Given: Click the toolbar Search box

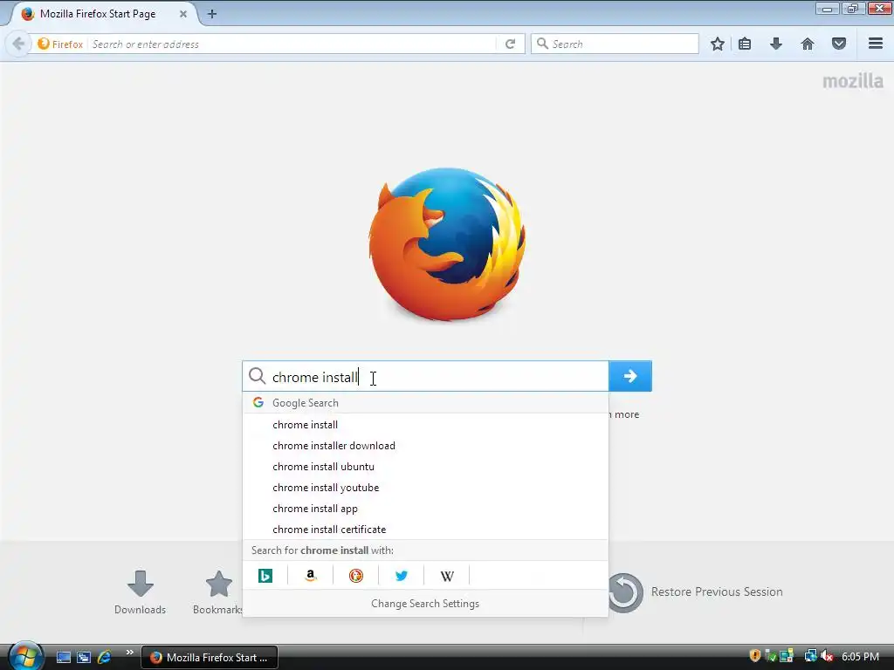Looking at the screenshot, I should click(x=615, y=44).
